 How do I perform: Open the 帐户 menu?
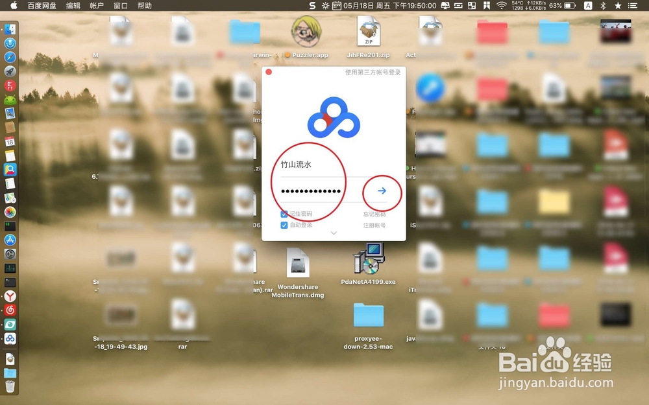(97, 6)
